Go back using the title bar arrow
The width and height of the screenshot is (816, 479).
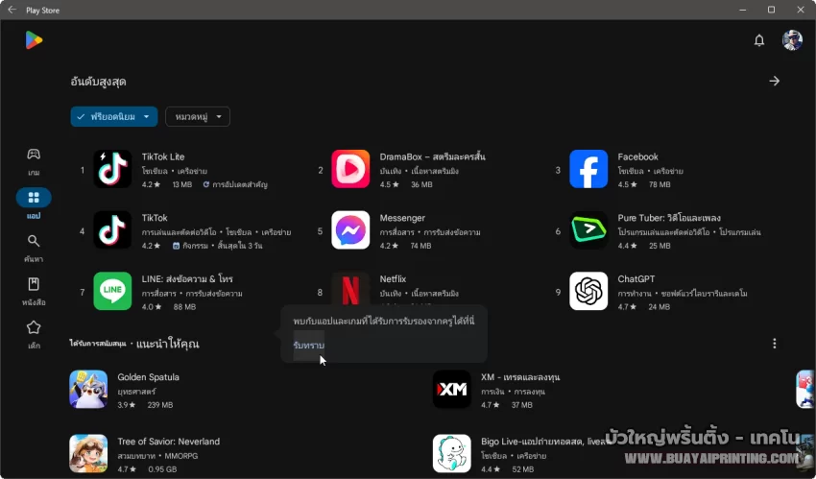pos(12,10)
